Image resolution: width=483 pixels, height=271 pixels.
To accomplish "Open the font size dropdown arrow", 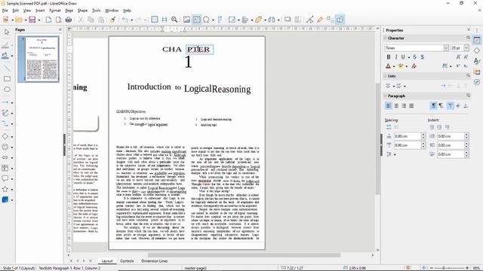I will [x=466, y=48].
